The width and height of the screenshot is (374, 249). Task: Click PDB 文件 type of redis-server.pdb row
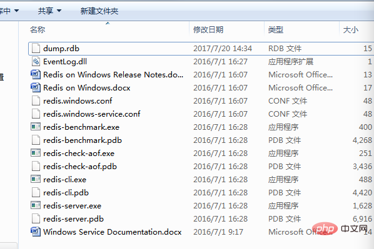click(x=285, y=219)
